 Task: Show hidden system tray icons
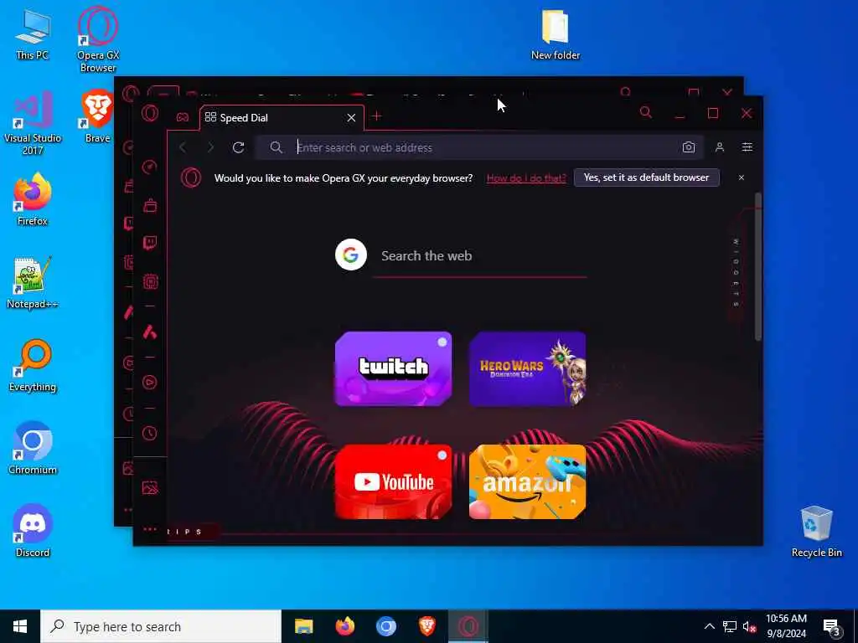[709, 626]
